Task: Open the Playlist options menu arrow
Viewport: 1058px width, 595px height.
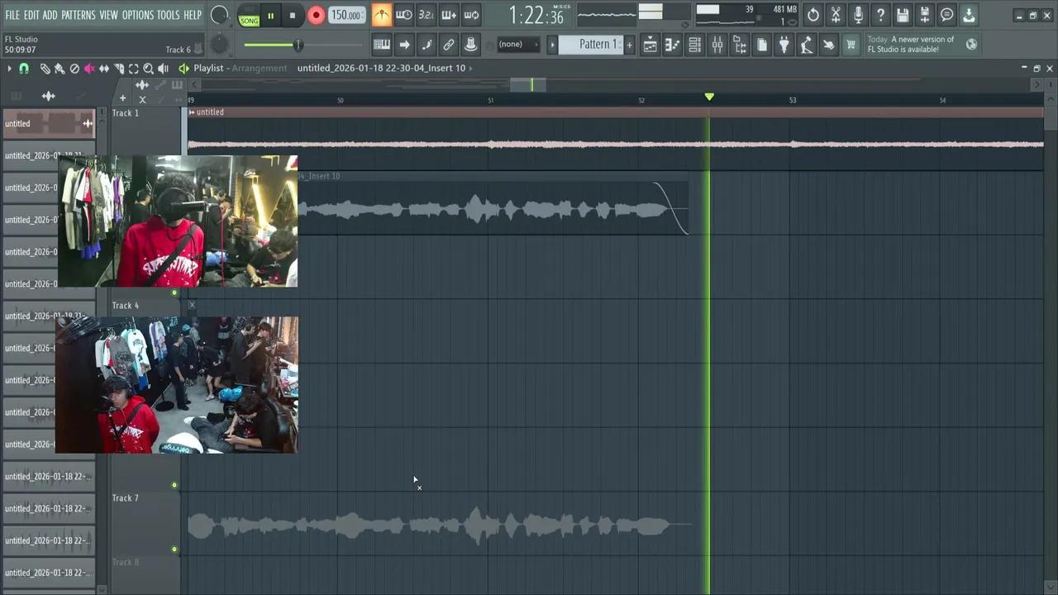Action: [9, 69]
